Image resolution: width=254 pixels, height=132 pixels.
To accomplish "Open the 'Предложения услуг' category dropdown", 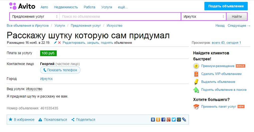I will (x=35, y=17).
